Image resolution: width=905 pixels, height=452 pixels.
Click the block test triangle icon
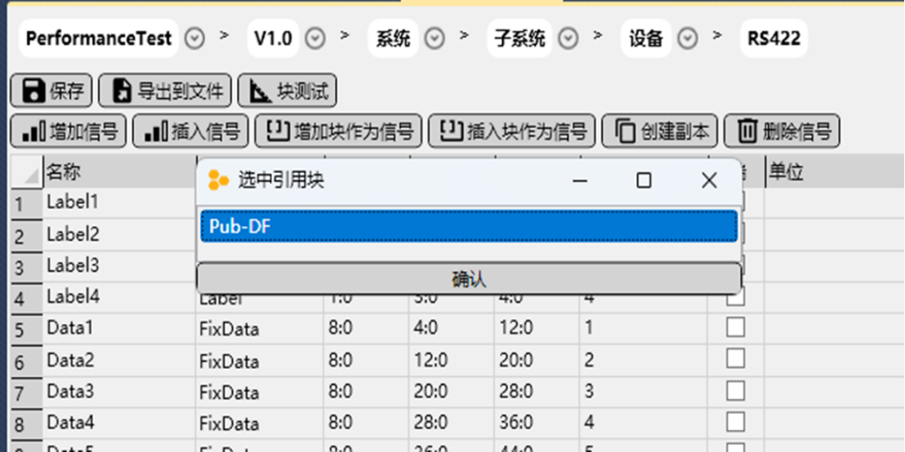261,91
